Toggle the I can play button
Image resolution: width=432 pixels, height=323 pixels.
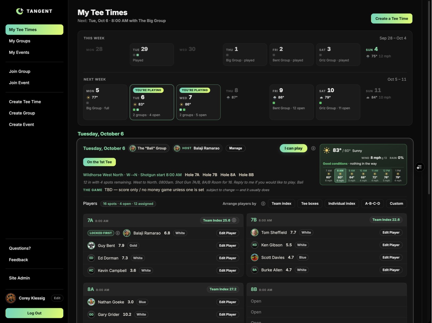click(x=293, y=148)
